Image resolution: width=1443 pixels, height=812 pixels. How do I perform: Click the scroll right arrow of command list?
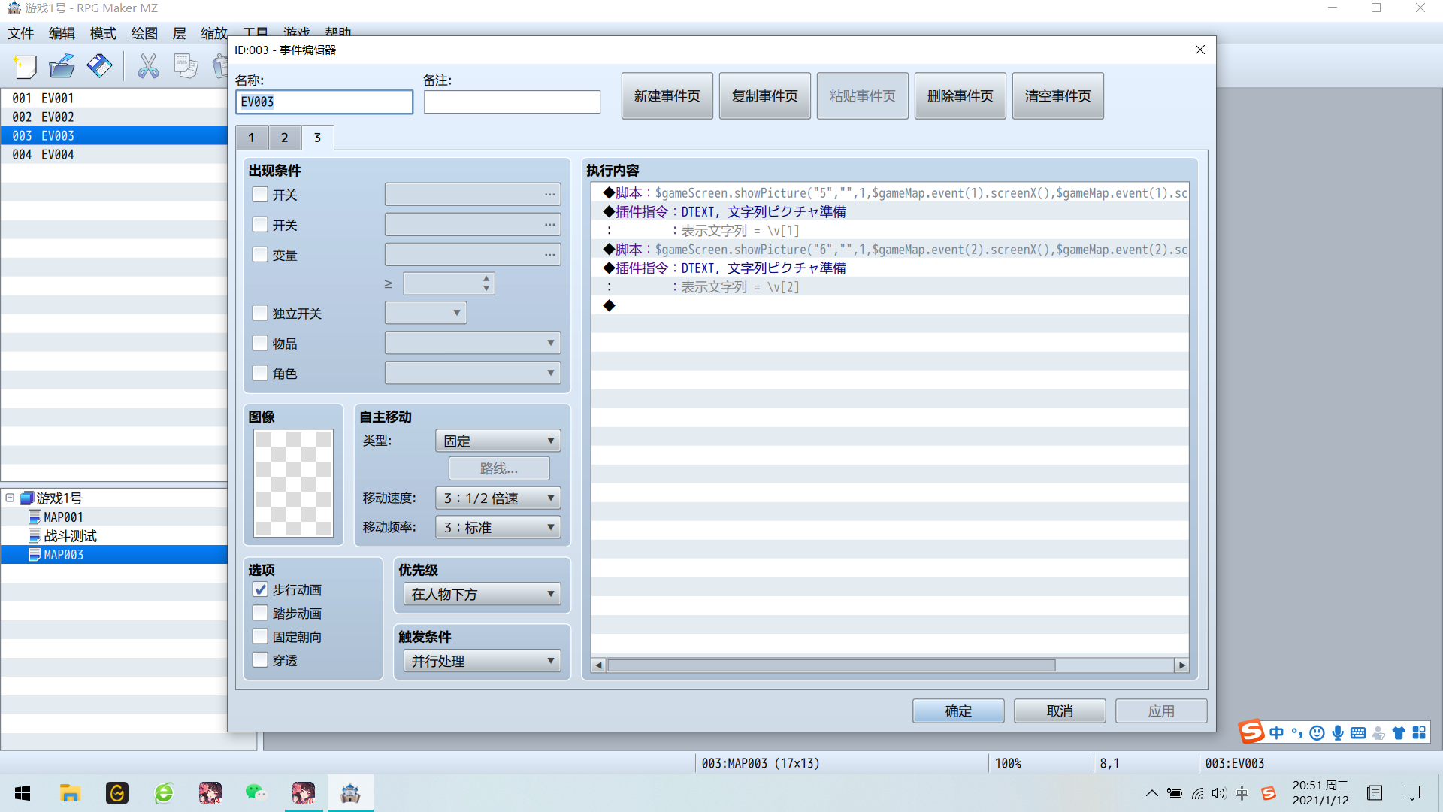click(1182, 665)
